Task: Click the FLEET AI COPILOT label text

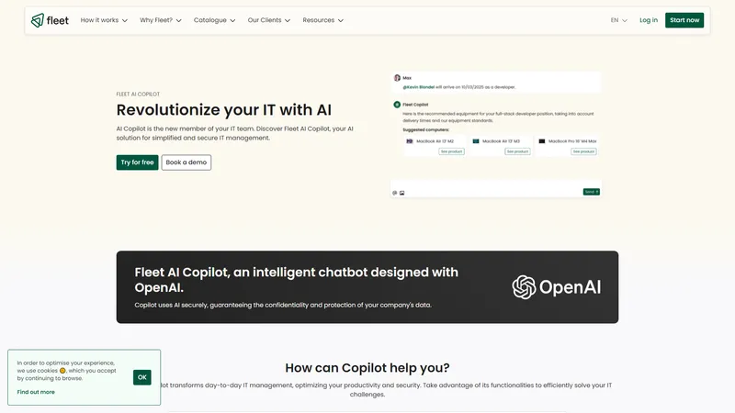Action: (x=138, y=95)
